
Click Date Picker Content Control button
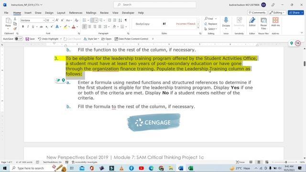click(131, 39)
